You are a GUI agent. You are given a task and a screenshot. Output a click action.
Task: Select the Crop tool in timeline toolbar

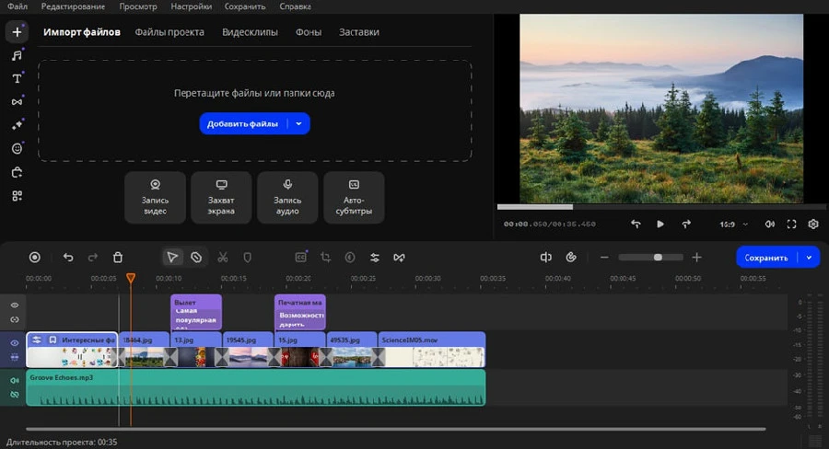pos(325,258)
